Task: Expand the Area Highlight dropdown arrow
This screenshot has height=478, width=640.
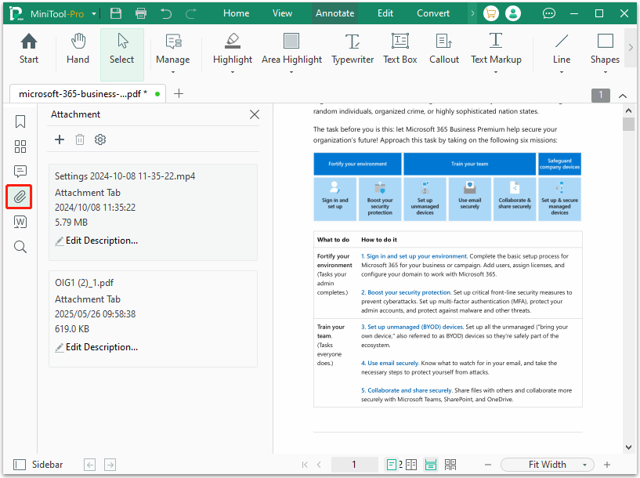Action: click(x=291, y=72)
